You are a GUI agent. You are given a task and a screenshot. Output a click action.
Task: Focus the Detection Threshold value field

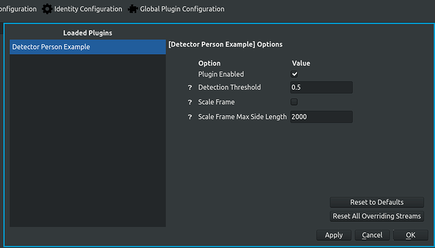click(x=322, y=87)
